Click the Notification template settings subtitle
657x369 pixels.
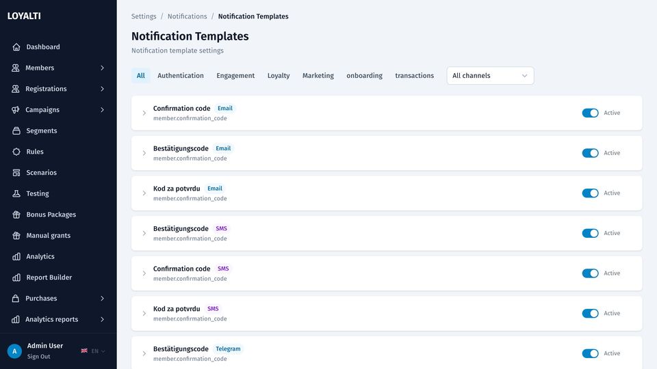tap(178, 51)
